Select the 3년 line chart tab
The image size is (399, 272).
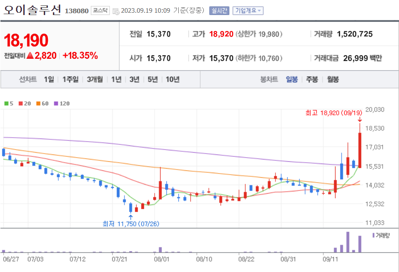135,79
